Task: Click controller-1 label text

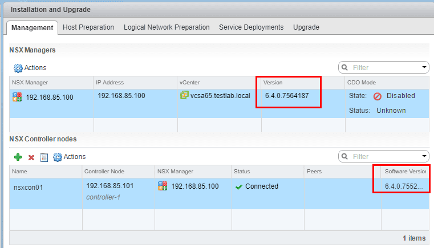Action: (103, 197)
